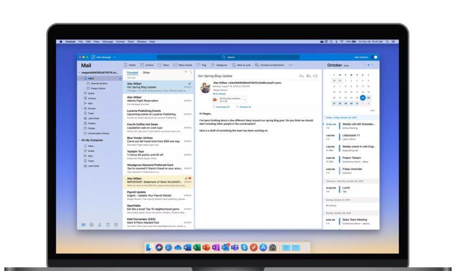The height and width of the screenshot is (271, 456).
Task: Switch to Mail view icon in sidebar footer
Action: 84,225
